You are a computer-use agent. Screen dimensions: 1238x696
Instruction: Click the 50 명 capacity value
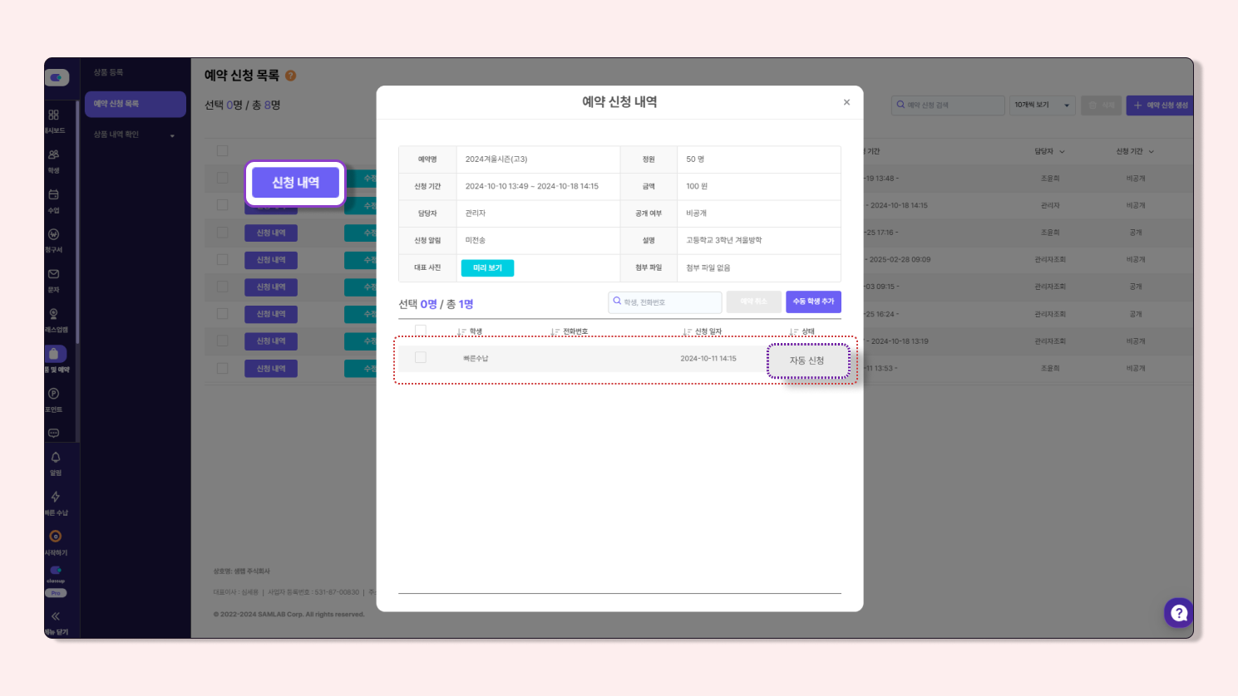click(695, 159)
